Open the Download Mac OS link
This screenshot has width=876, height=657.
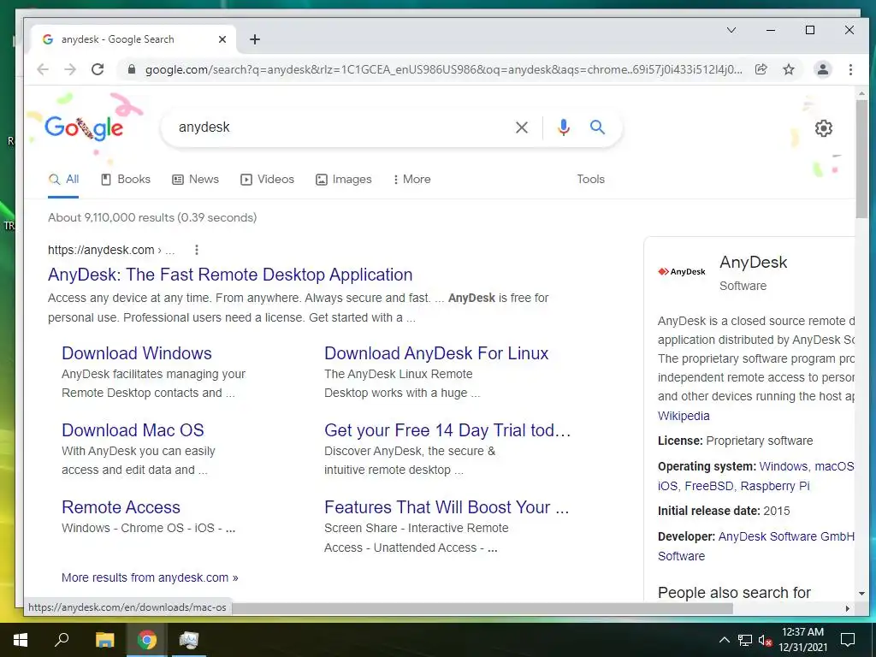tap(133, 430)
